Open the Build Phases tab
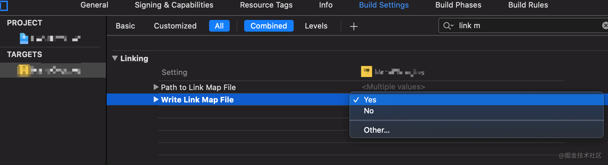The image size is (608, 165). point(458,5)
